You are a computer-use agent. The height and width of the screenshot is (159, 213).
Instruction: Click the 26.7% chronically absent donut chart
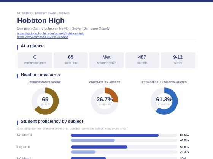pos(105,101)
